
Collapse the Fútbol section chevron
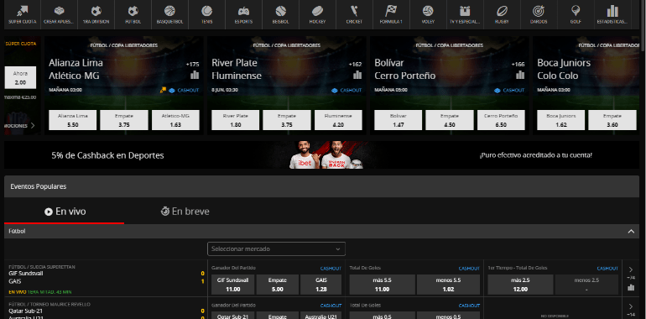[631, 232]
